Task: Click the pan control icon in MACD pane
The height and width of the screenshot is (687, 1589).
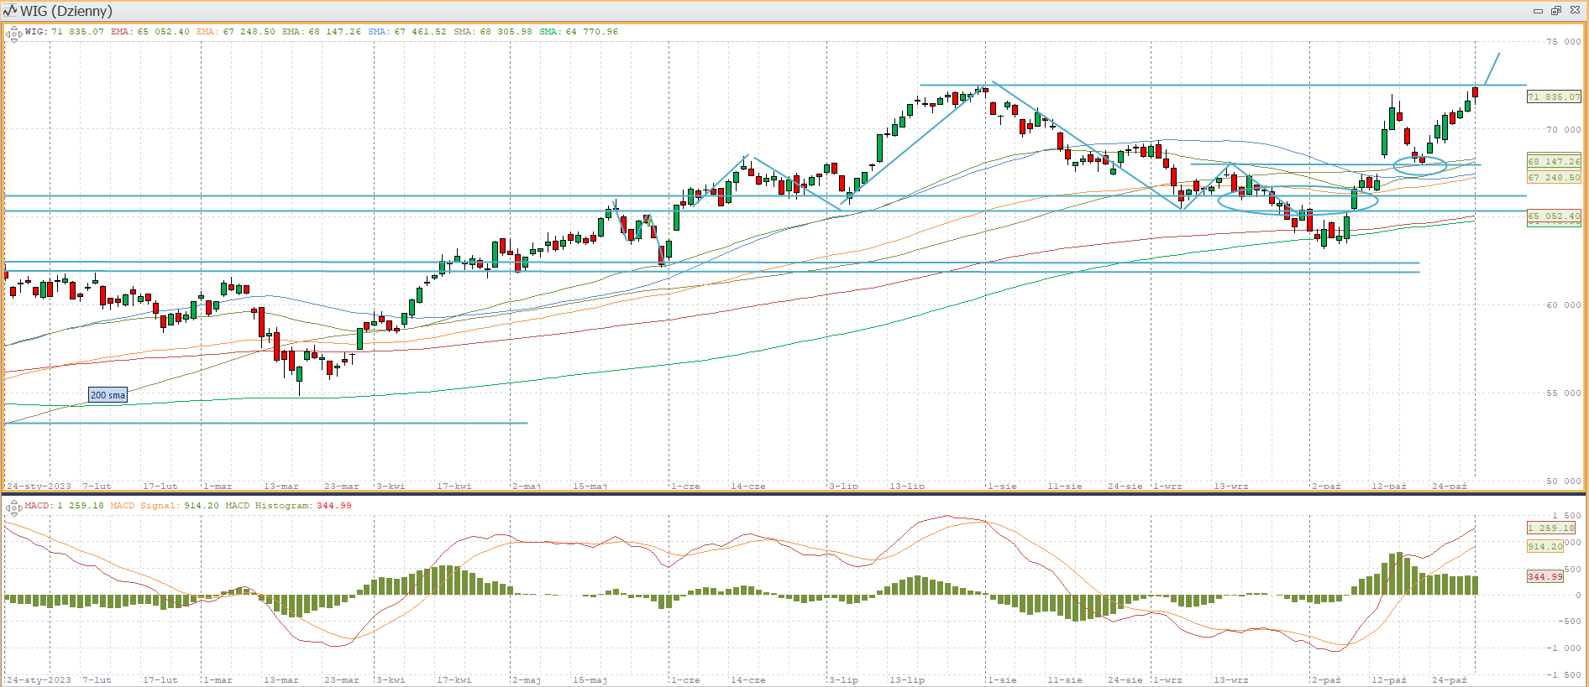Action: point(13,507)
